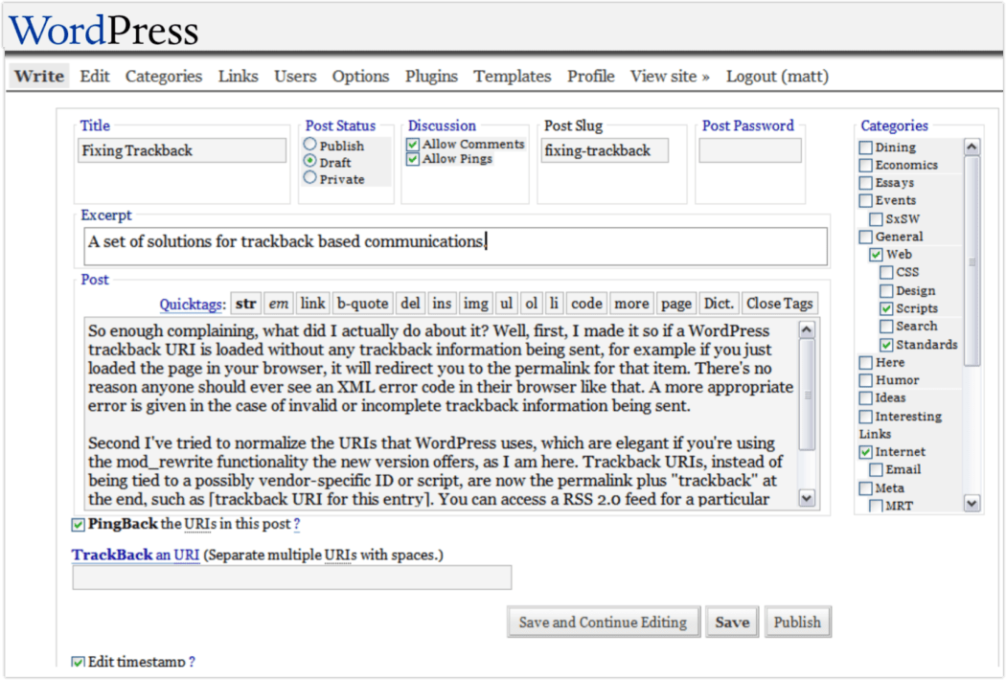
Task: Click the Save and Continue Editing button
Action: [603, 623]
